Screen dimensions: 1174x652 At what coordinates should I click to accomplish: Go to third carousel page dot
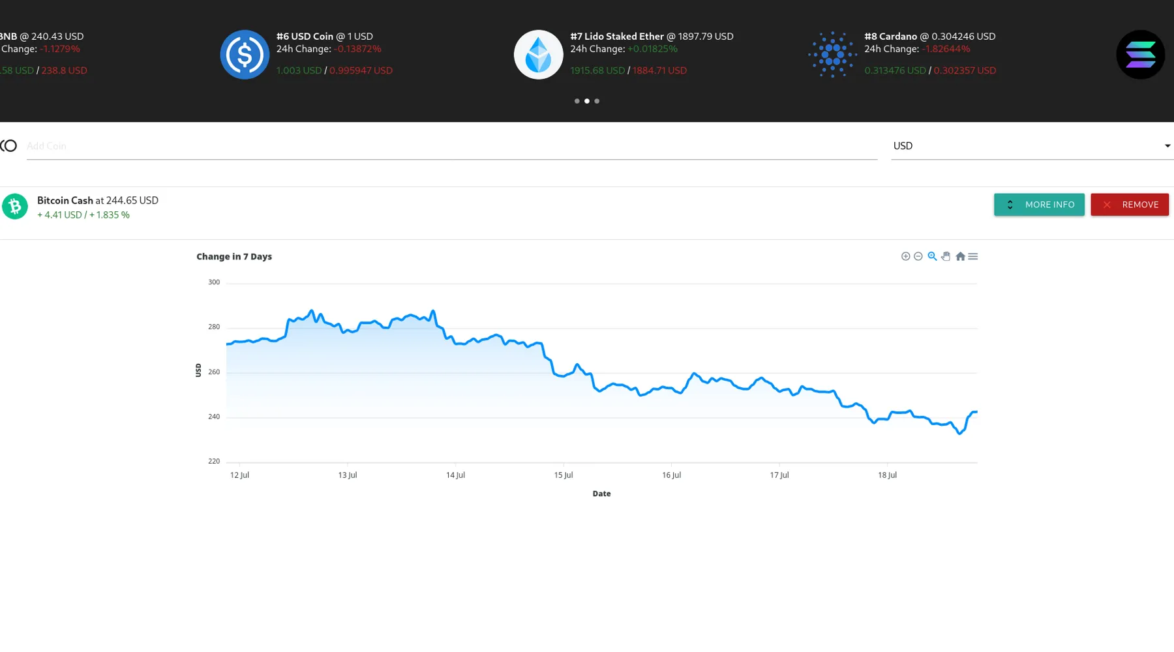(x=597, y=101)
